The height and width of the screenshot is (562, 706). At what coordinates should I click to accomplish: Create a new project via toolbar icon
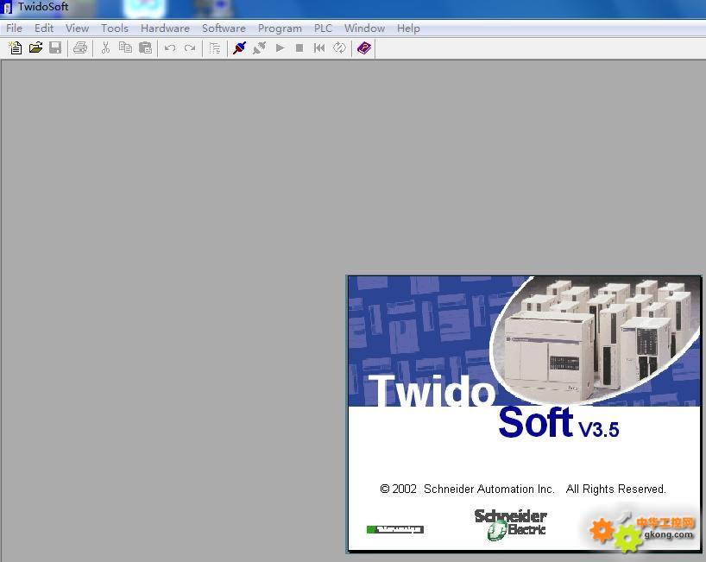pyautogui.click(x=16, y=47)
